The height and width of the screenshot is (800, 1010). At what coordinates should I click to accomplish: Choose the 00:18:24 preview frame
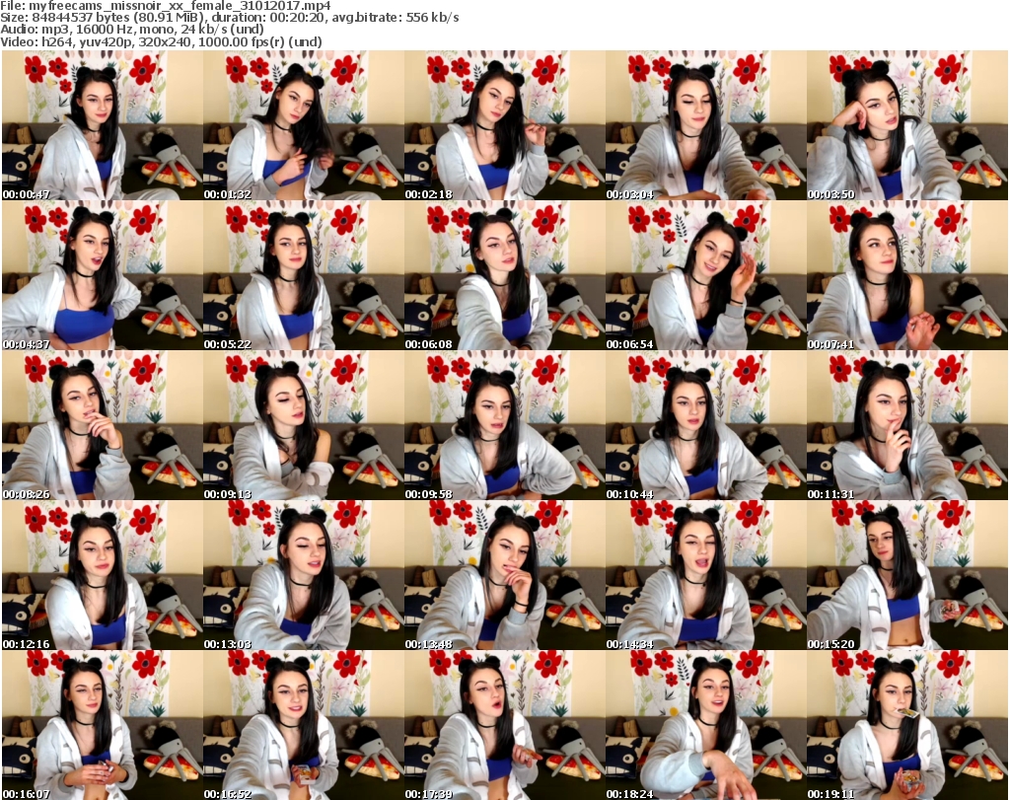point(705,725)
